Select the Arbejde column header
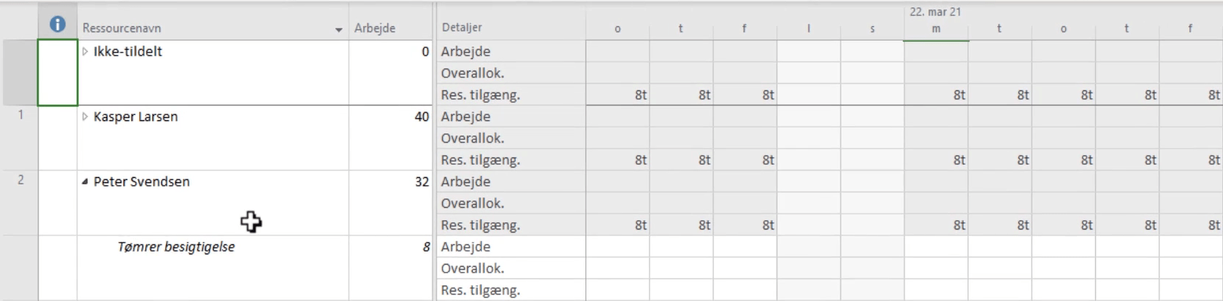 click(390, 28)
